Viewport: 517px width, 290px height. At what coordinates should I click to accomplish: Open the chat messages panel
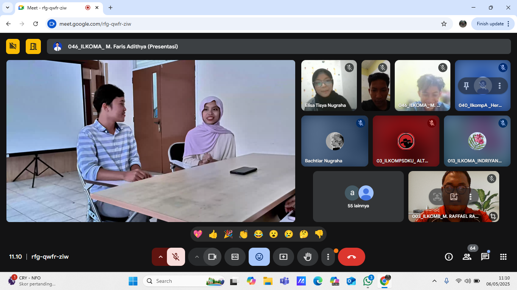click(x=485, y=257)
